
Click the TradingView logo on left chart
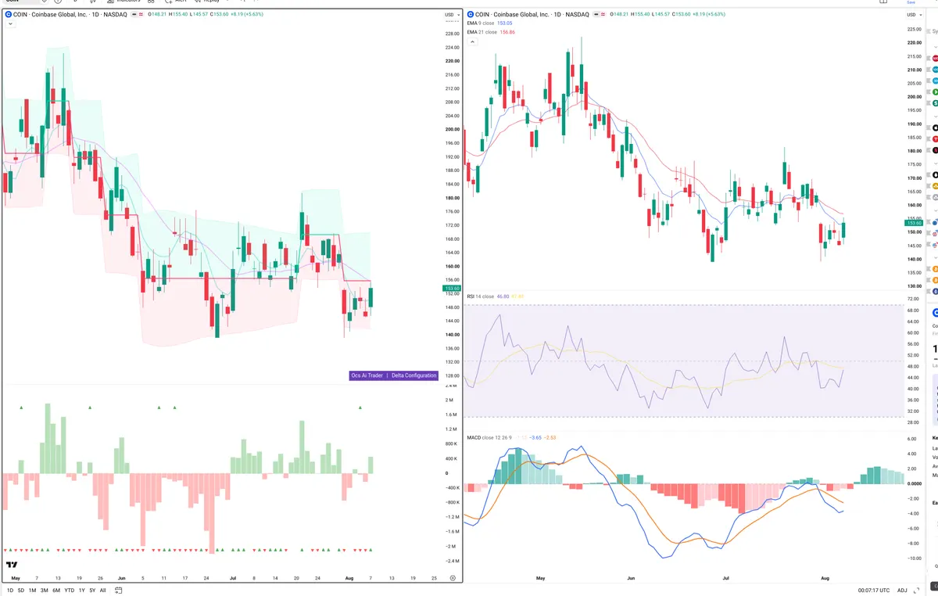(x=12, y=565)
